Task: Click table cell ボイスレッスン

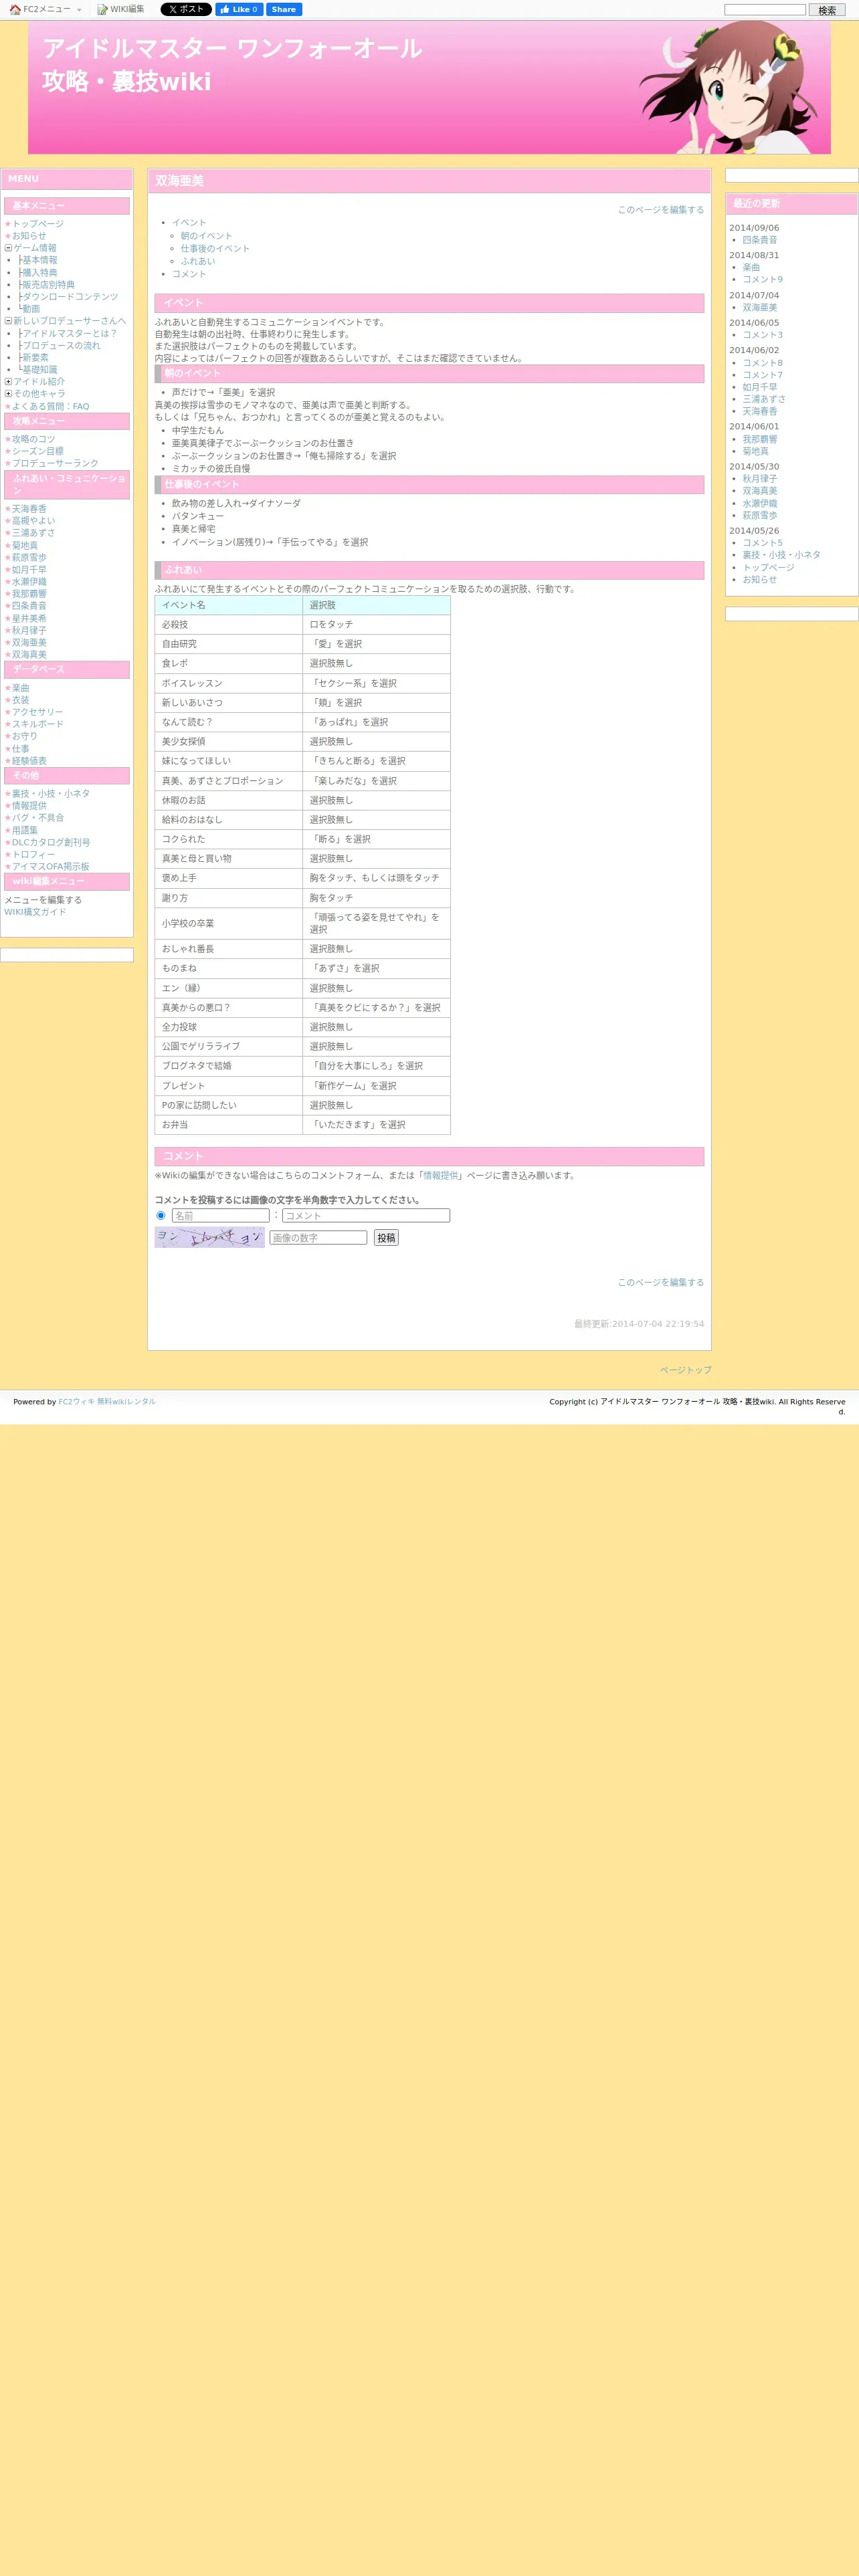Action: (229, 683)
